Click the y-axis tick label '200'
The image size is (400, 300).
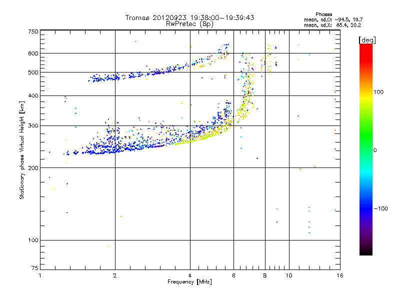33,168
